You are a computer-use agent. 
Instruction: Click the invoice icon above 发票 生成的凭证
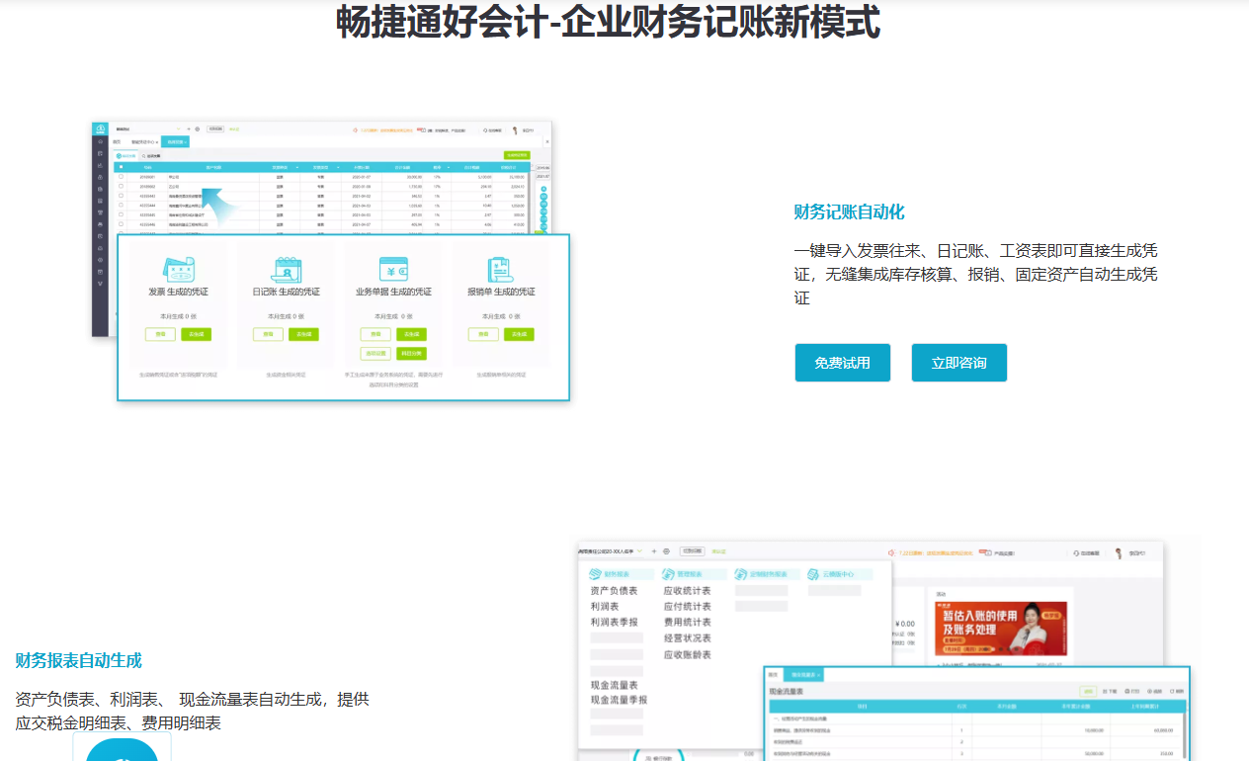(x=178, y=269)
